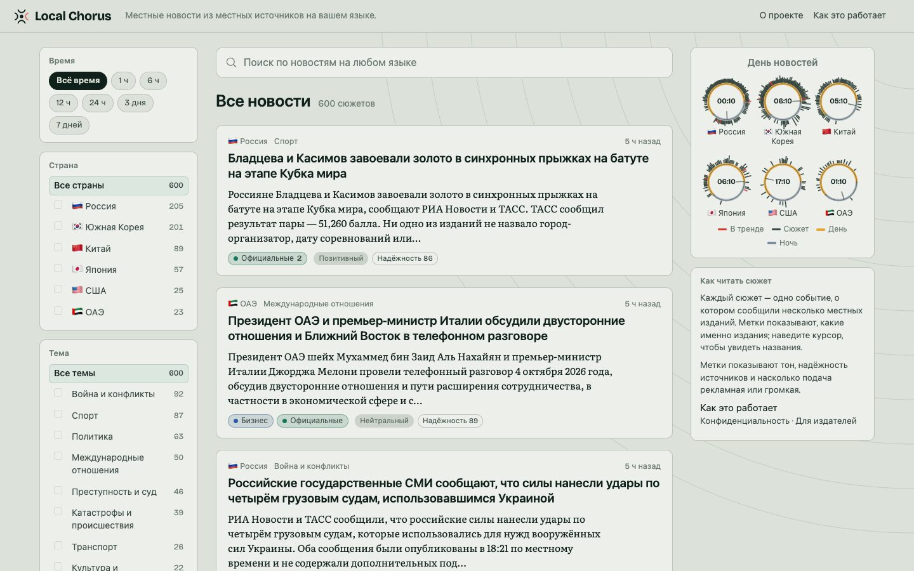Toggle the Россия country checkbox
Image resolution: width=914 pixels, height=571 pixels.
point(58,205)
